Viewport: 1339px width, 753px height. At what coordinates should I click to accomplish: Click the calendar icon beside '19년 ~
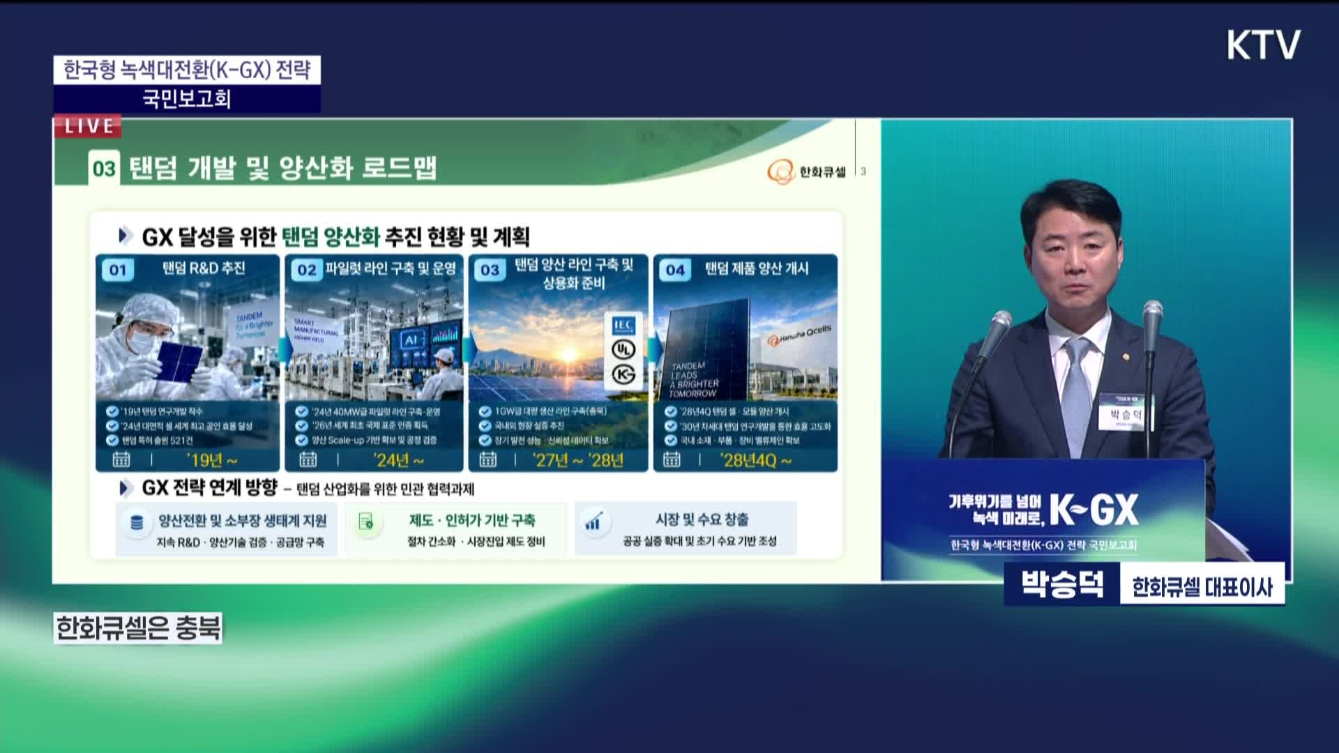coord(121,459)
